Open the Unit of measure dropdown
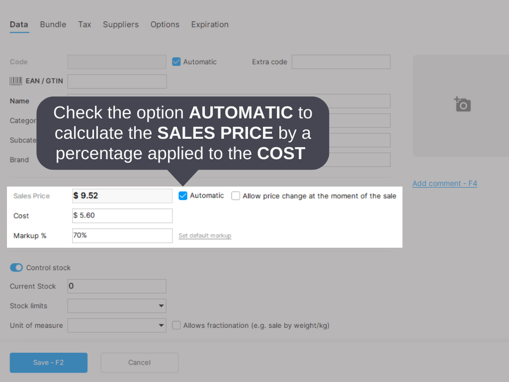This screenshot has width=509, height=382. pyautogui.click(x=116, y=325)
